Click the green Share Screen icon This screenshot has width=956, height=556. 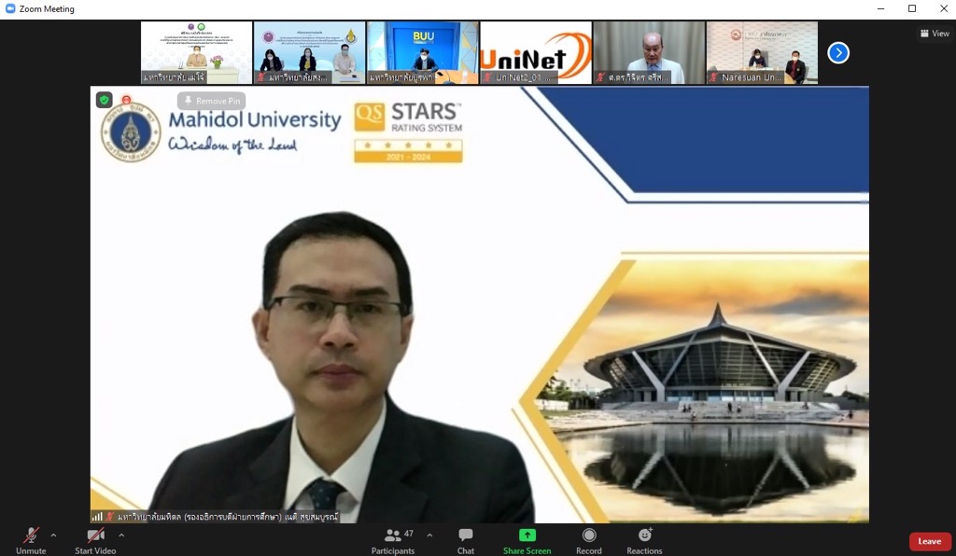coord(527,535)
